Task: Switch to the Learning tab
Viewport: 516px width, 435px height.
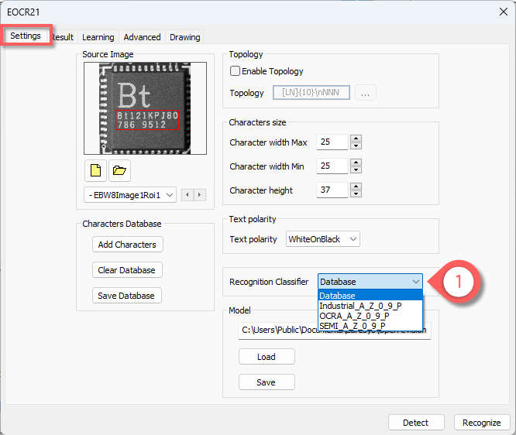Action: 98,37
